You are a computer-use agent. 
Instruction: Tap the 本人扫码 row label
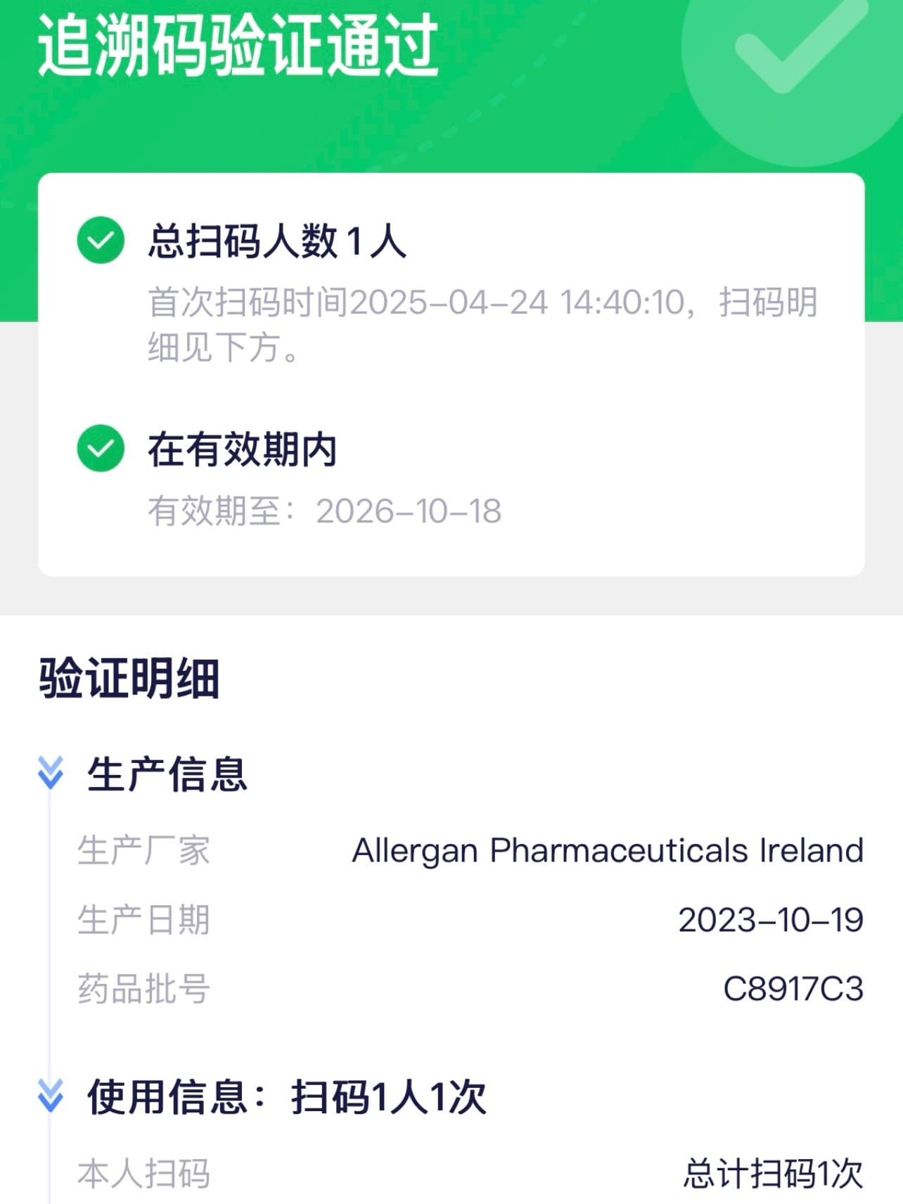(x=143, y=1174)
